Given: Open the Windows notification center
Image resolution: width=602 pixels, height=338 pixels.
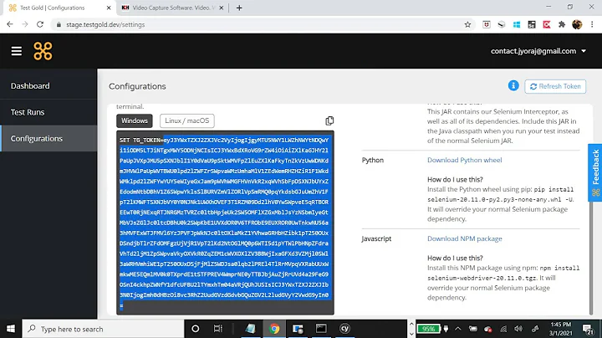Looking at the screenshot, I should pos(587,329).
